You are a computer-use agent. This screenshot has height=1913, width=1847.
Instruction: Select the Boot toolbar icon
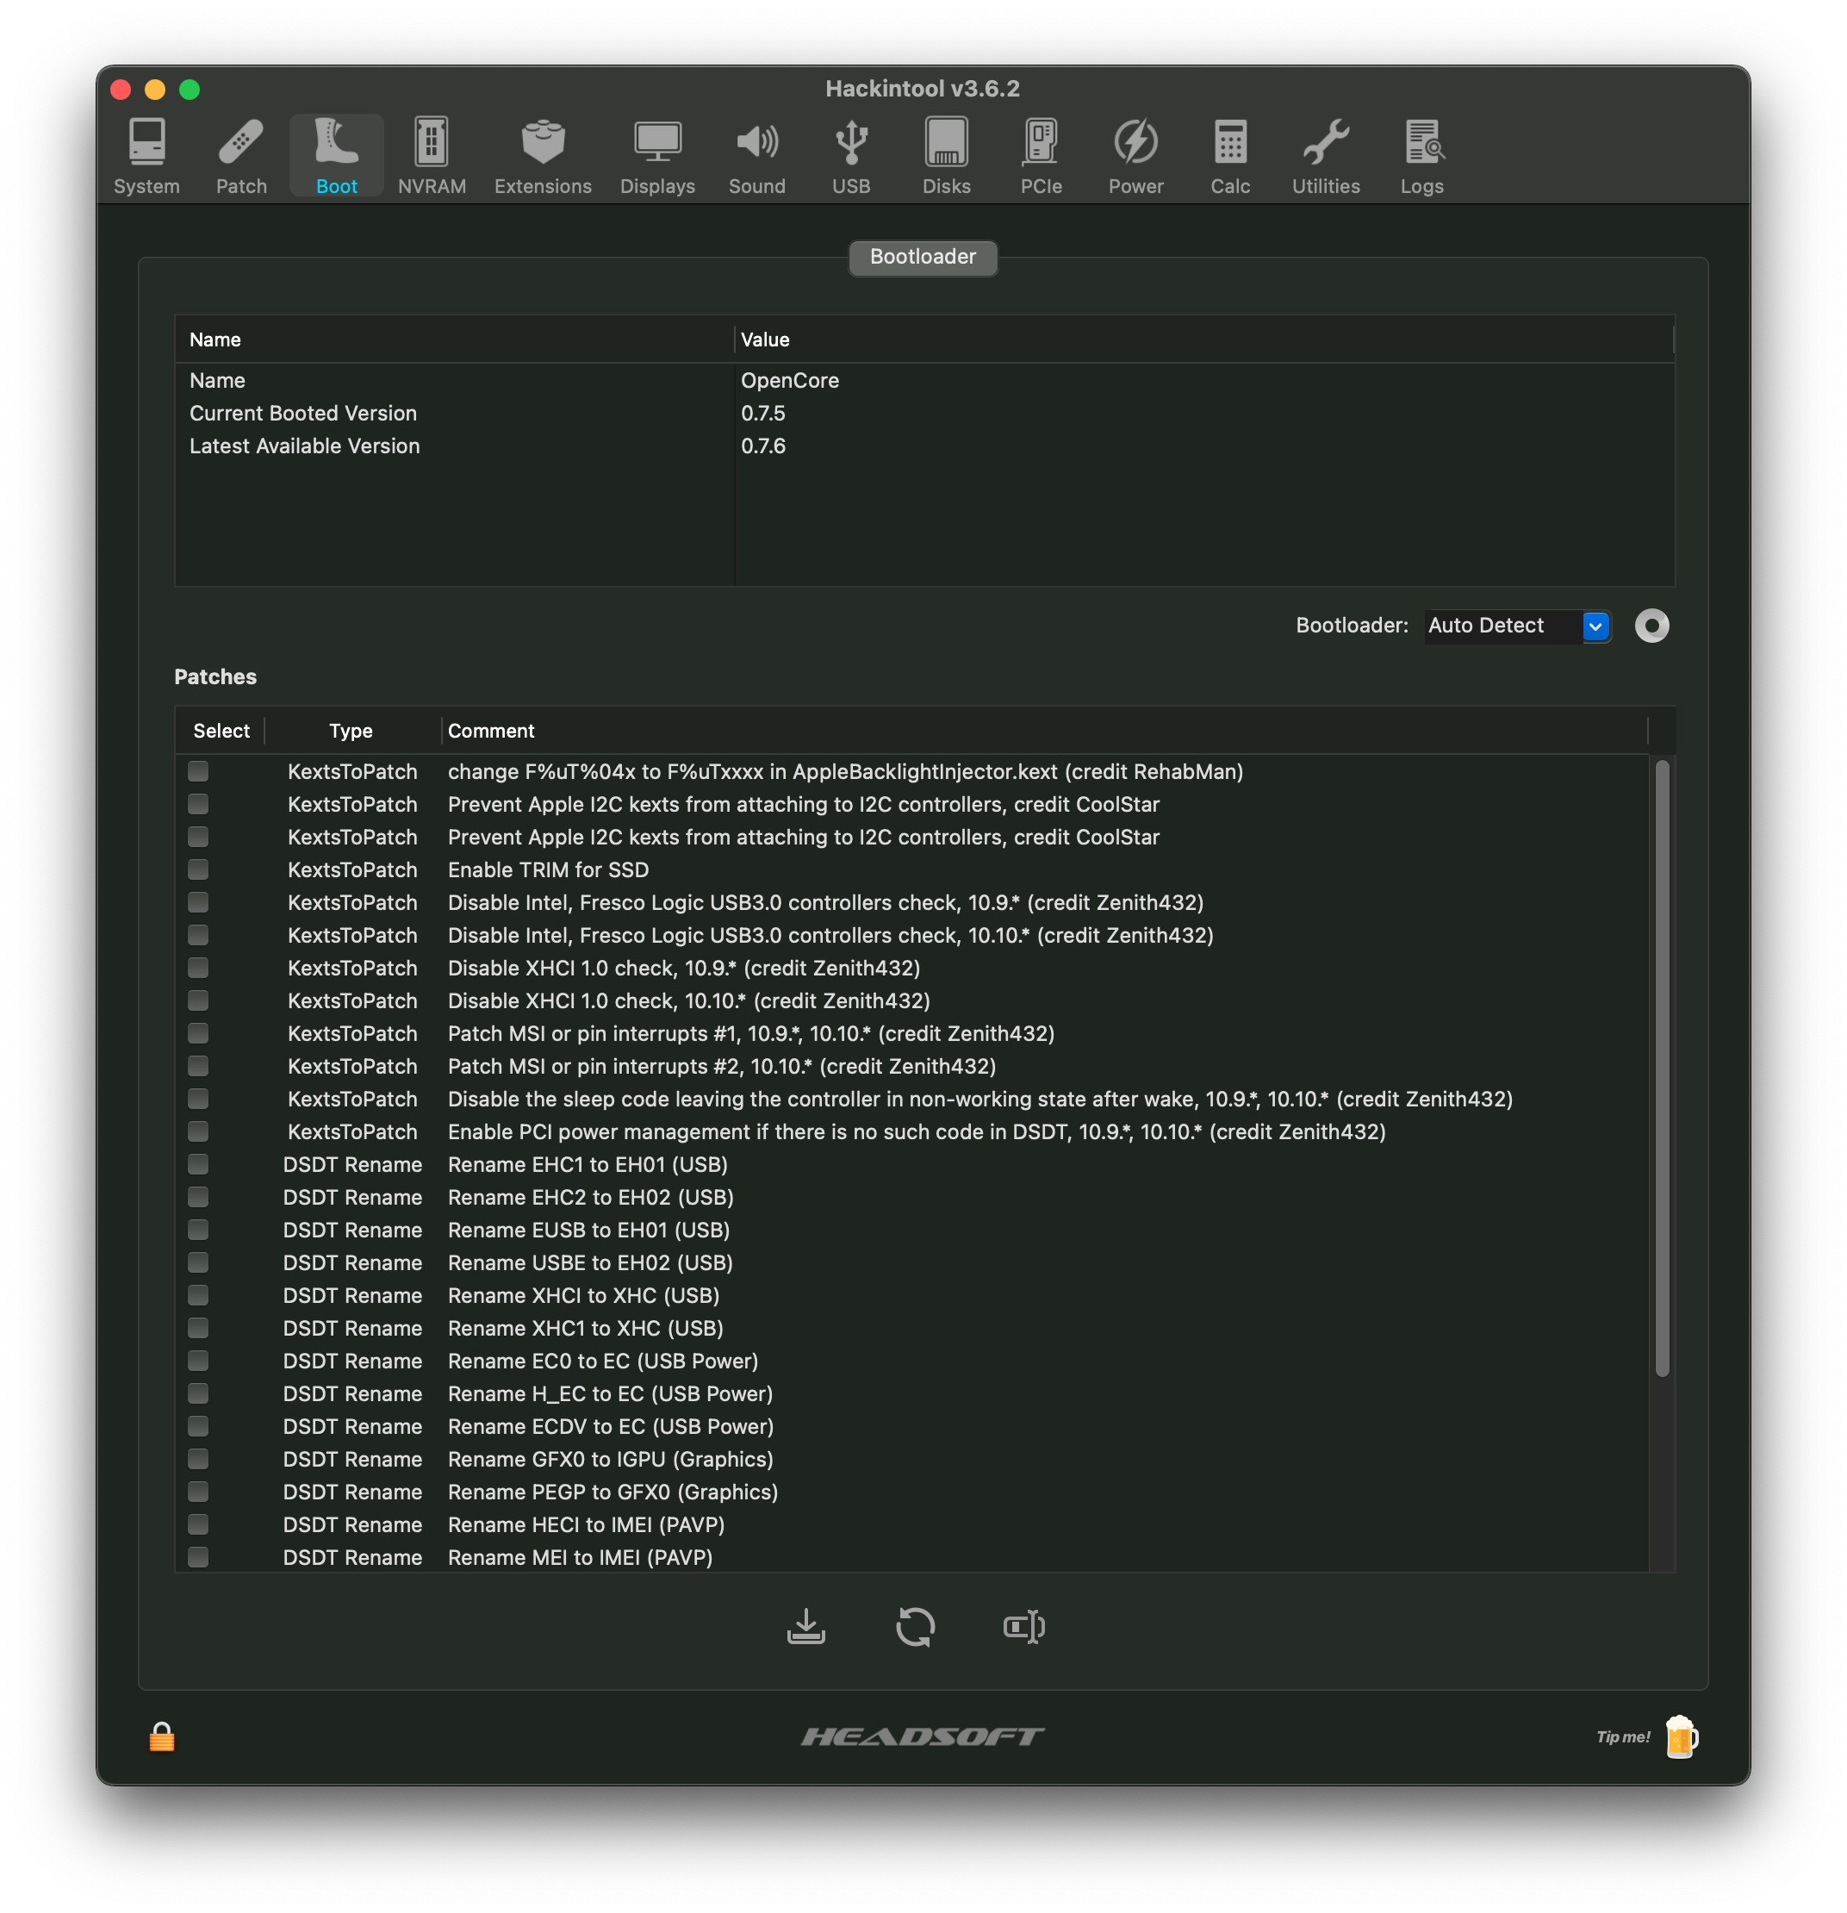(337, 156)
